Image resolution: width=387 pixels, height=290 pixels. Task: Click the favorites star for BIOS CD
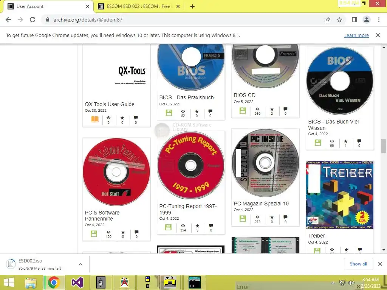(272, 109)
